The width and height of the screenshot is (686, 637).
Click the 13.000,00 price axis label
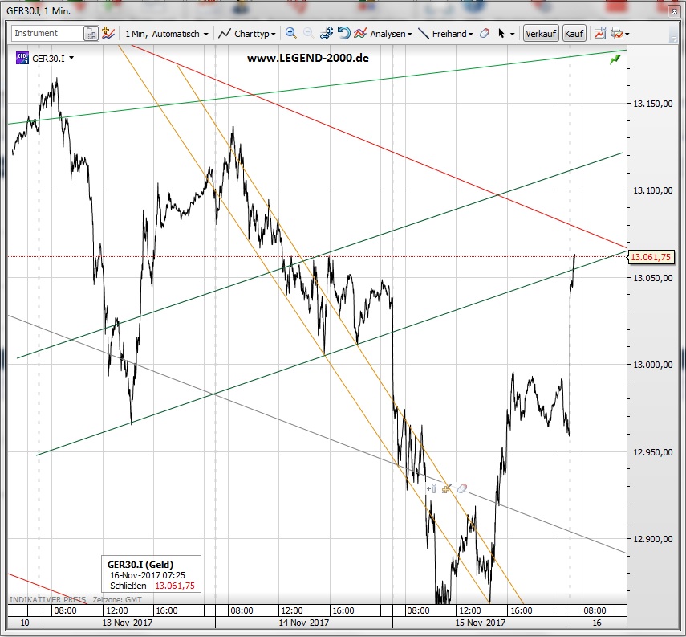coord(652,365)
